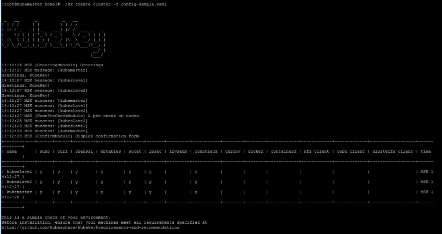Image resolution: width=442 pixels, height=234 pixels.
Task: Select 'This is a simple check of your environment.'
Action: (x=56, y=217)
